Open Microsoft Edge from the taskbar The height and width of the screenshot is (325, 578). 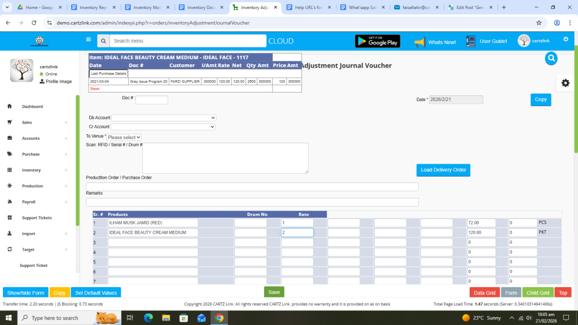(148, 318)
